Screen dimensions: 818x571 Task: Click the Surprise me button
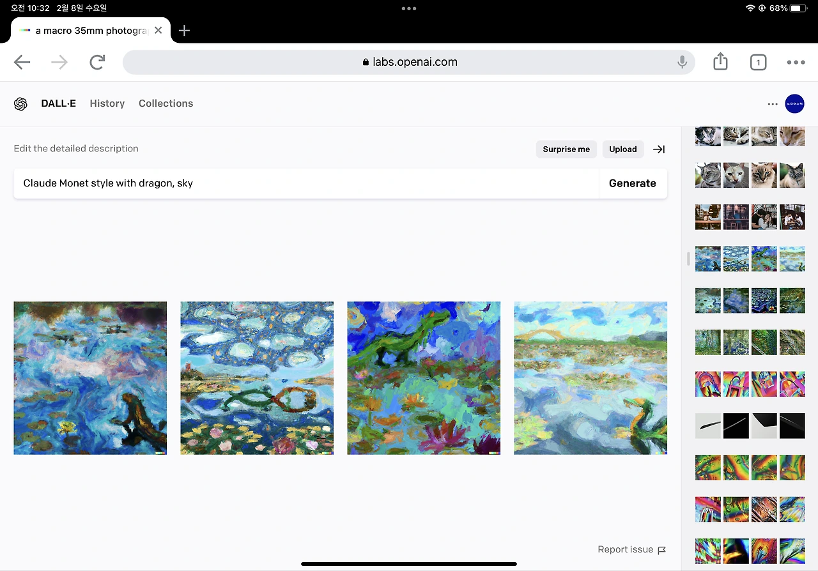pos(566,149)
